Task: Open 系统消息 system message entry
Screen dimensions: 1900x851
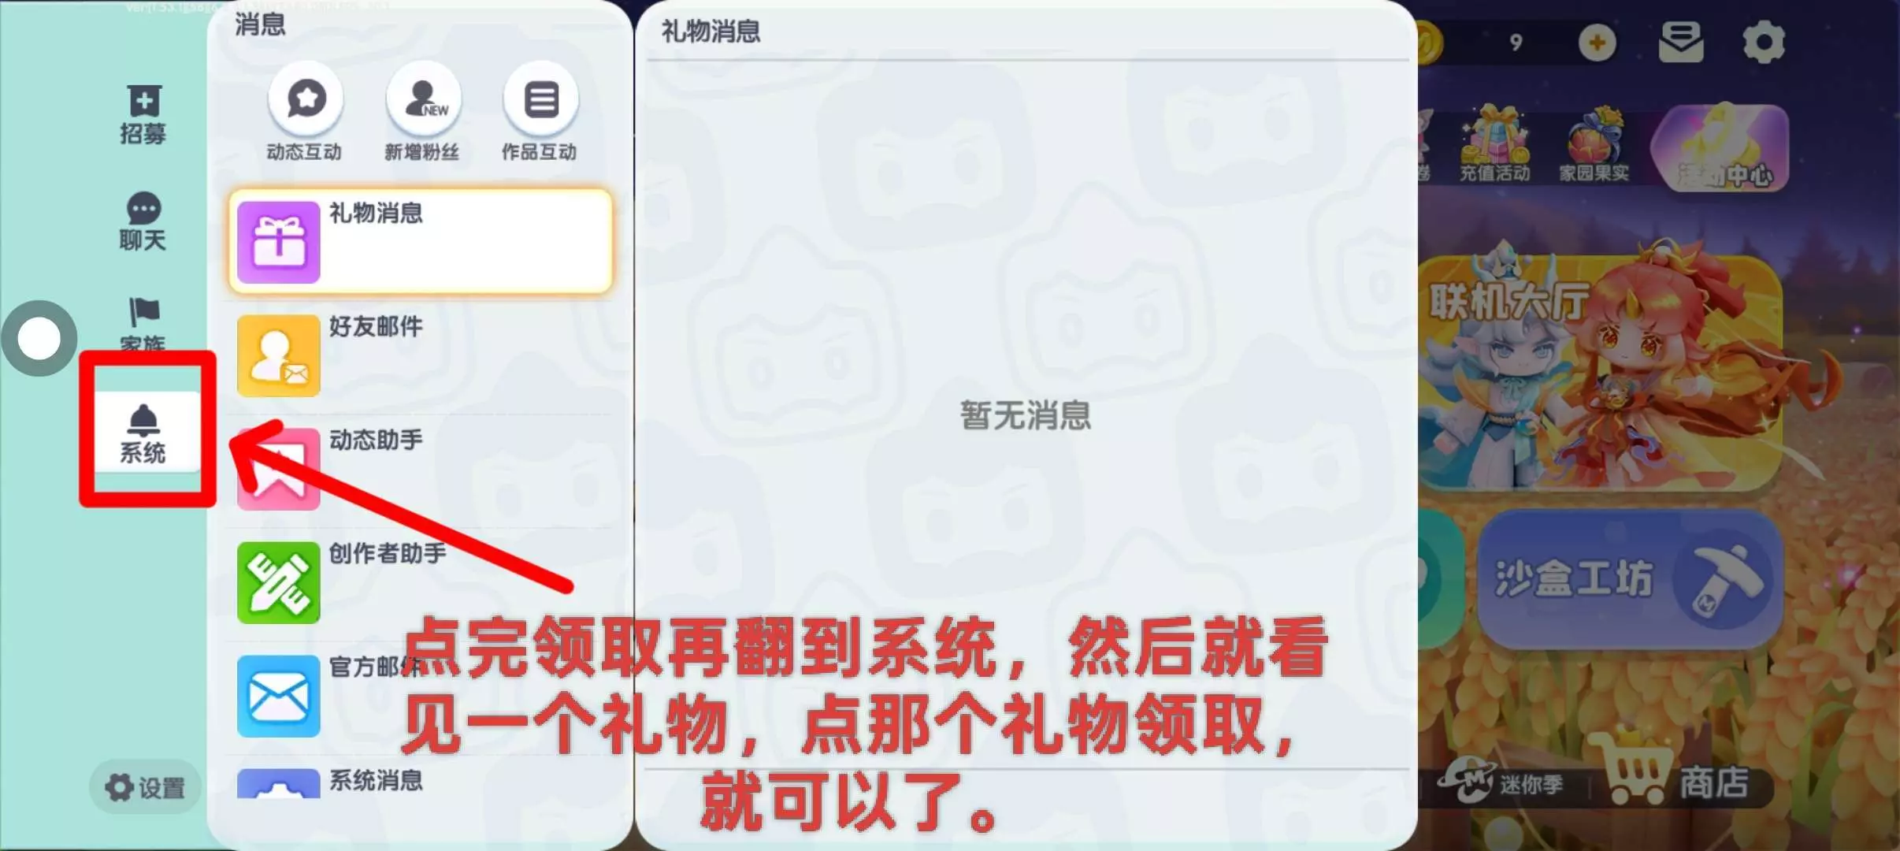Action: coord(421,782)
